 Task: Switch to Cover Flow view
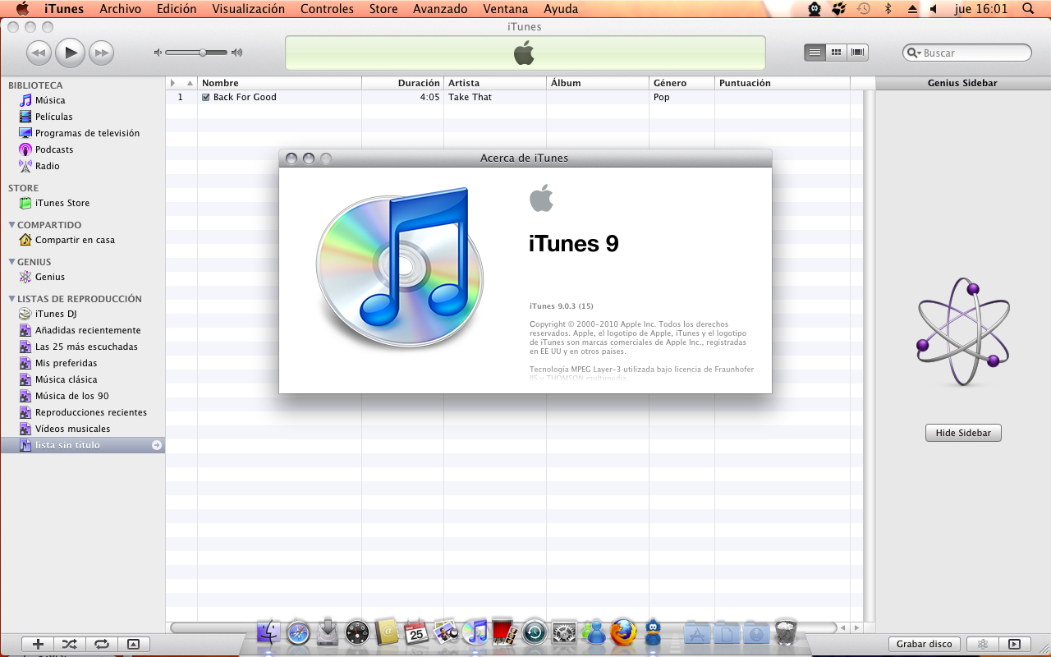pos(858,53)
